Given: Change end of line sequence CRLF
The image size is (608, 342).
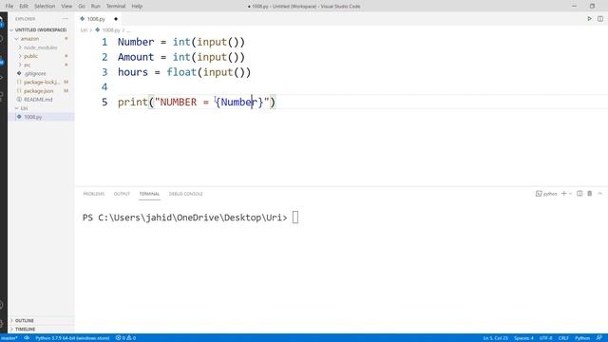Looking at the screenshot, I should click(x=563, y=338).
